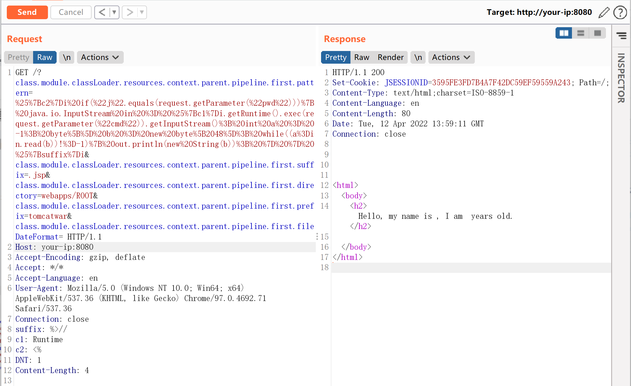Open the help question mark icon
Screen dimensions: 631x386
point(620,13)
